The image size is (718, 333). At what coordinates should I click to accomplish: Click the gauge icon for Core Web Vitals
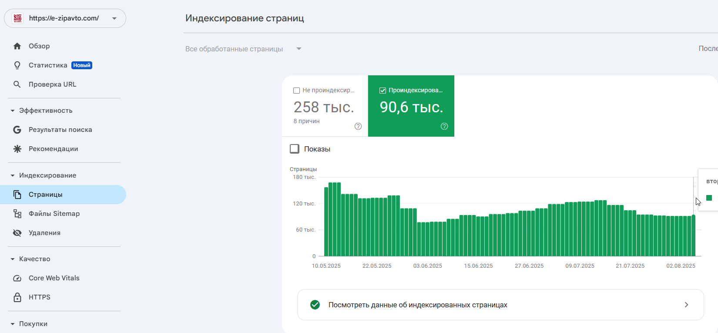click(17, 278)
